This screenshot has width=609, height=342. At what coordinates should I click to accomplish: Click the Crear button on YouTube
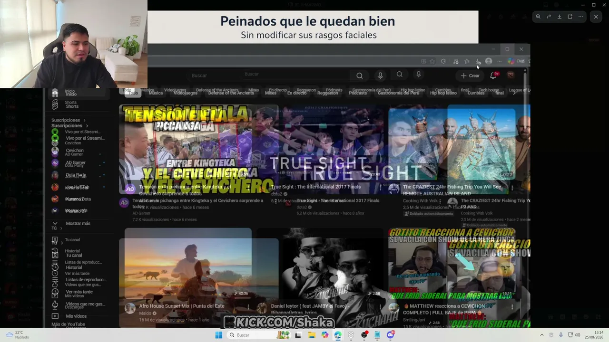pyautogui.click(x=470, y=76)
